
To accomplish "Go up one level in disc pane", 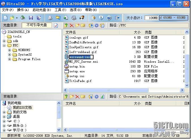I will coord(66,25).
